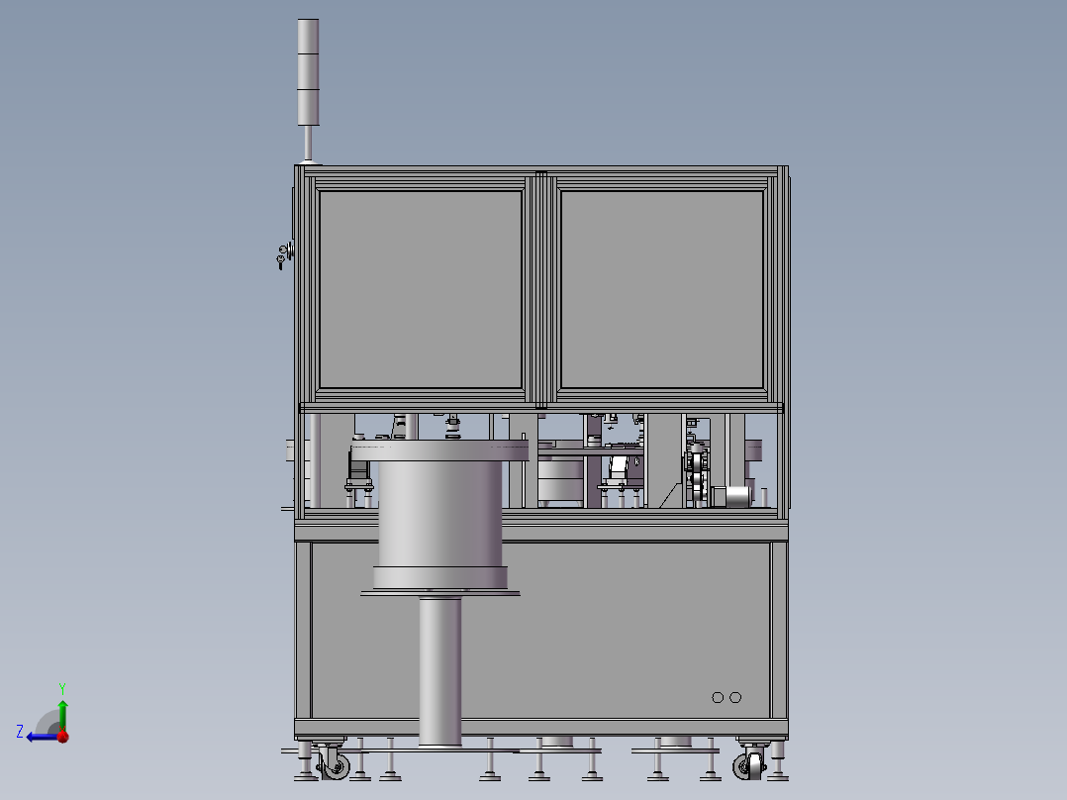Select the right upper door panel
This screenshot has width=1067, height=800.
click(x=662, y=290)
